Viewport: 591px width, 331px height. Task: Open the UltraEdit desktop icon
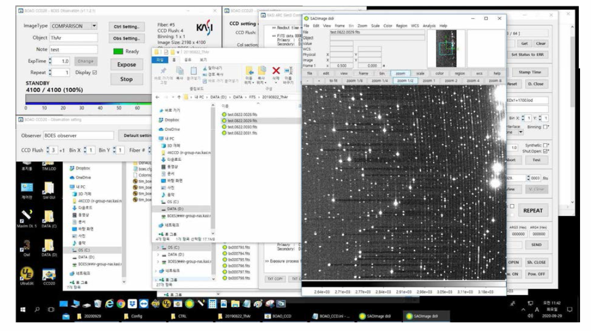point(27,274)
